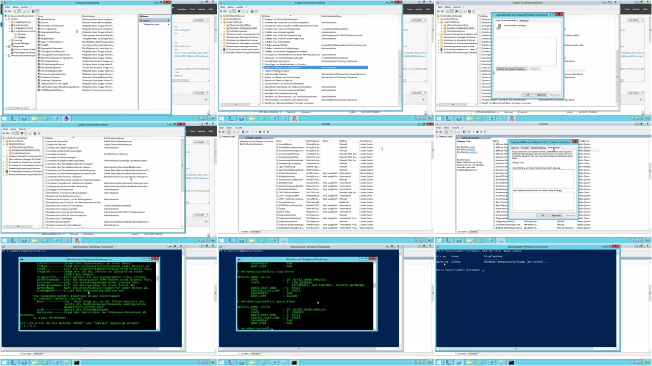Click neu starten link for VMware Tools service
Screen dimensions: 652x366
tap(472, 152)
